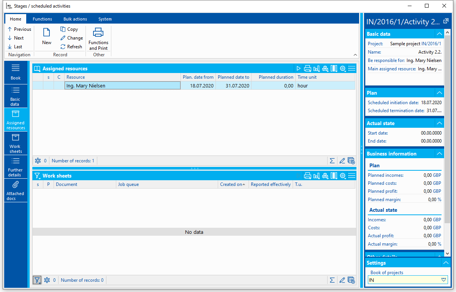The height and width of the screenshot is (292, 456).
Task: Click the Assigned resources book icon
Action: click(37, 68)
